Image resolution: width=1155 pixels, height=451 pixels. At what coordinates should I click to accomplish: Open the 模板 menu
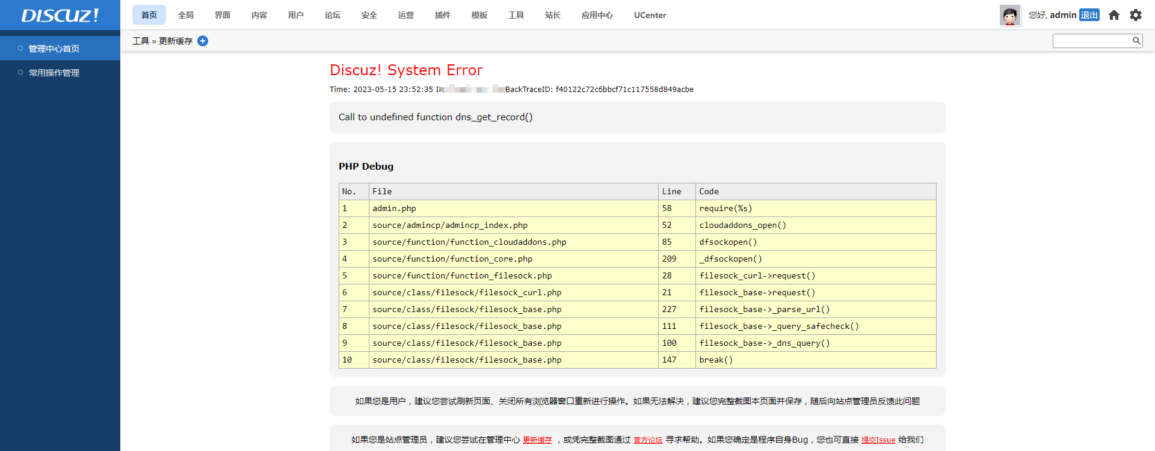(479, 15)
